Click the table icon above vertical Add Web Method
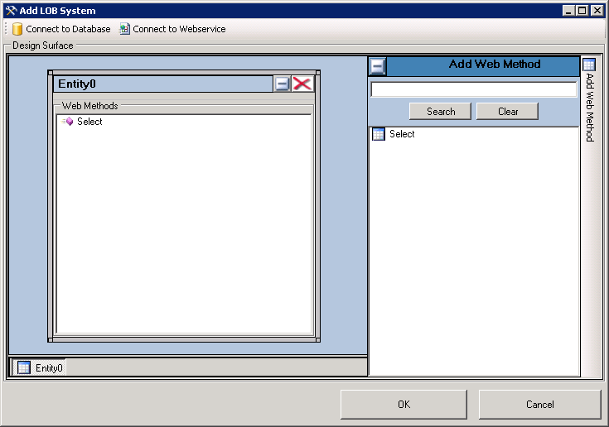Viewport: 609px width, 427px height. pos(589,65)
